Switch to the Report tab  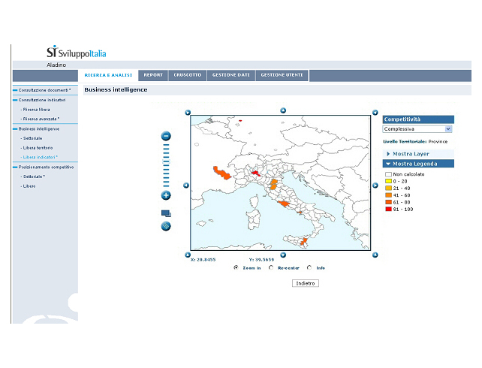153,75
